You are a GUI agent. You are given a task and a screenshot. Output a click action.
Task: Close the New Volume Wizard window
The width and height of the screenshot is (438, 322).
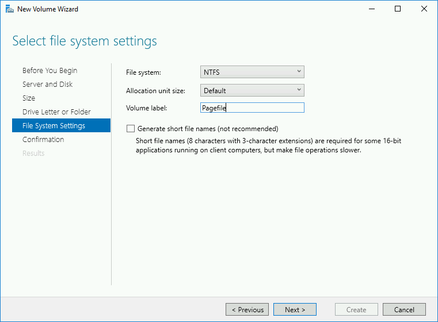[424, 9]
